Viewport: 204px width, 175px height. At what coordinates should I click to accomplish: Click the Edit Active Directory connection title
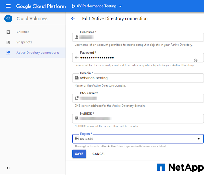click(x=115, y=18)
